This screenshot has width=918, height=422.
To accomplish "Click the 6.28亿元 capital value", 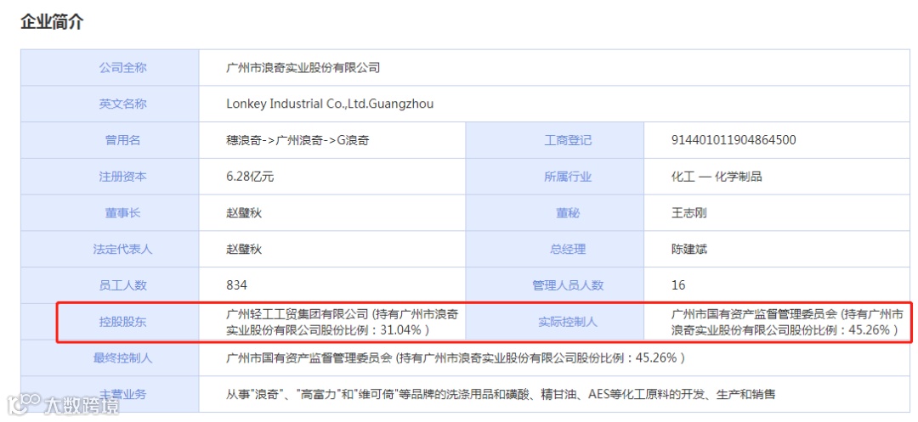I will (x=250, y=177).
